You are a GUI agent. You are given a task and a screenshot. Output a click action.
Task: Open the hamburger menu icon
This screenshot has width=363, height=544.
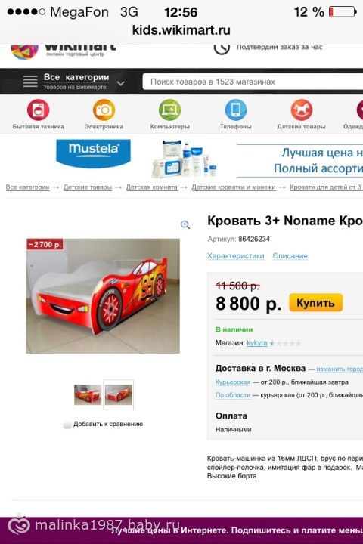(30, 81)
